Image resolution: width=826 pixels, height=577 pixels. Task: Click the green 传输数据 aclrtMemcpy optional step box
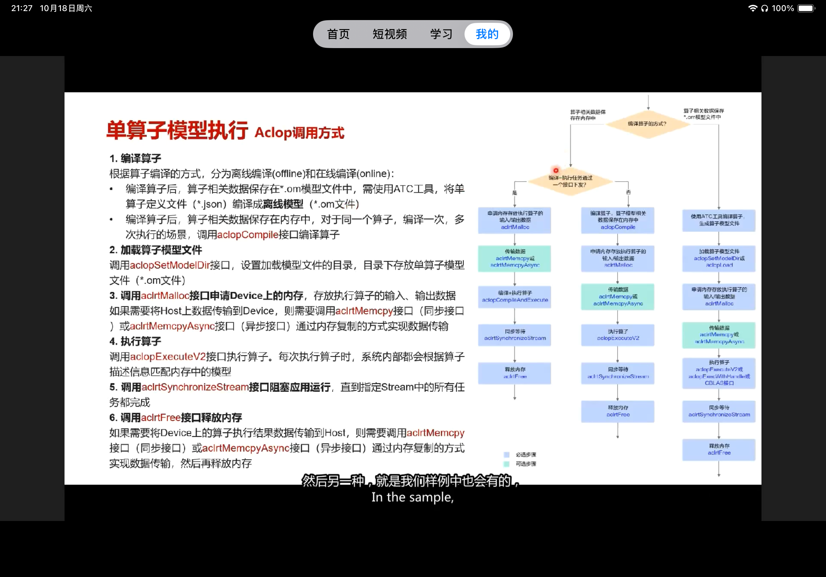pyautogui.click(x=514, y=258)
